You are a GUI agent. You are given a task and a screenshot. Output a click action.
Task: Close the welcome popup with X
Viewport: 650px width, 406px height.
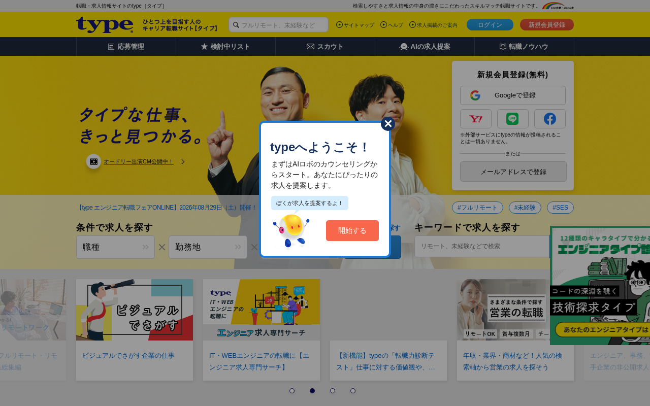tap(388, 124)
